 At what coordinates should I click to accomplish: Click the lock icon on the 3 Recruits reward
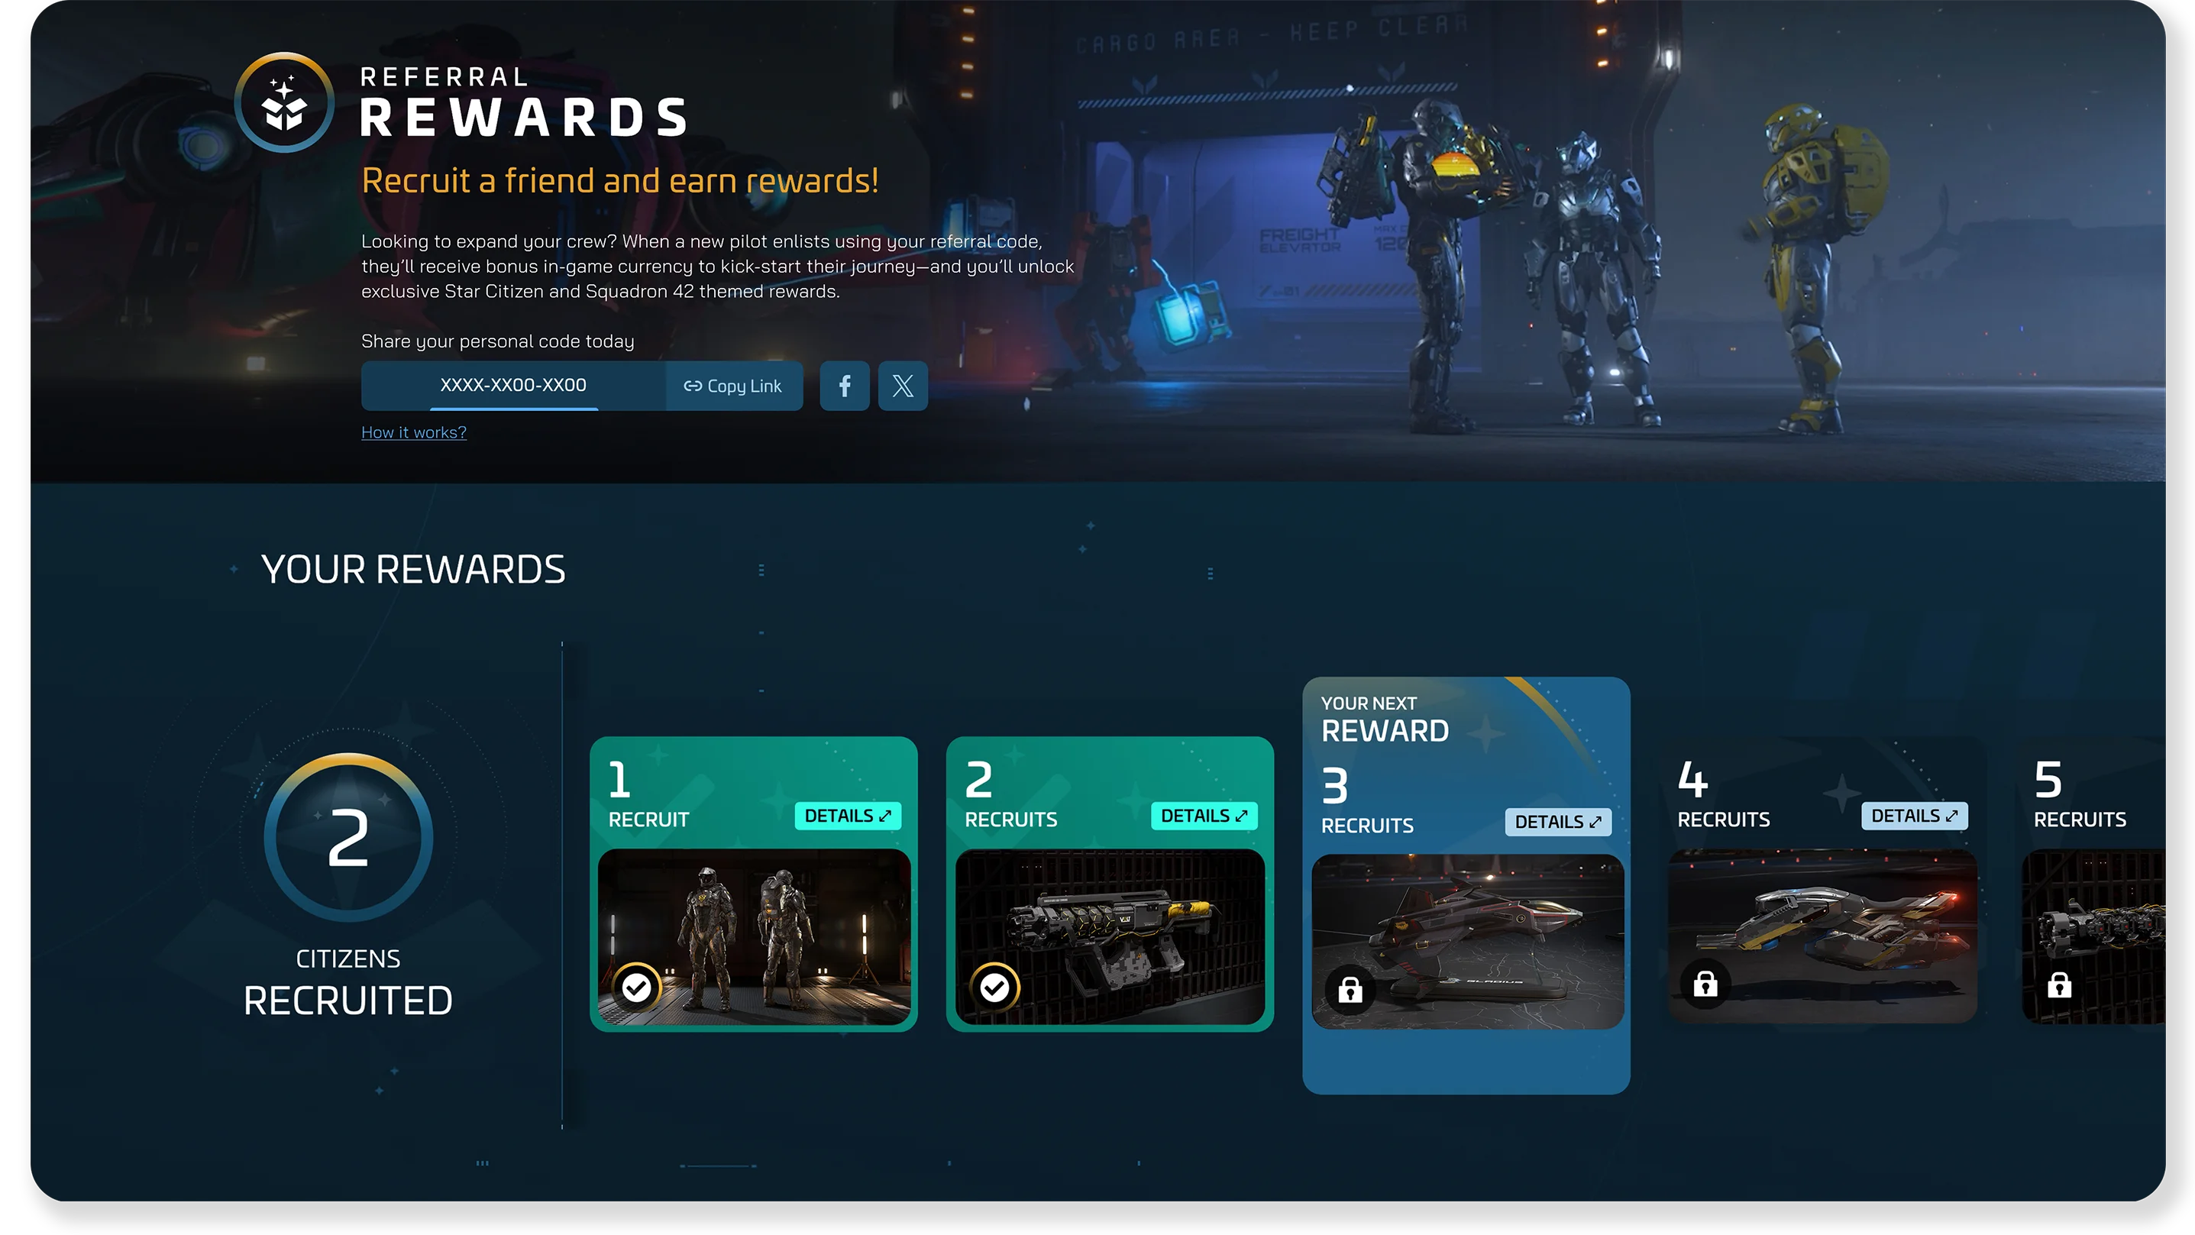(x=1350, y=991)
